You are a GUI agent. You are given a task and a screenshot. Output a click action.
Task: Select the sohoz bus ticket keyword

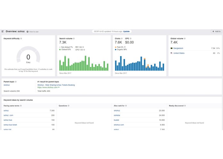pos(10,125)
